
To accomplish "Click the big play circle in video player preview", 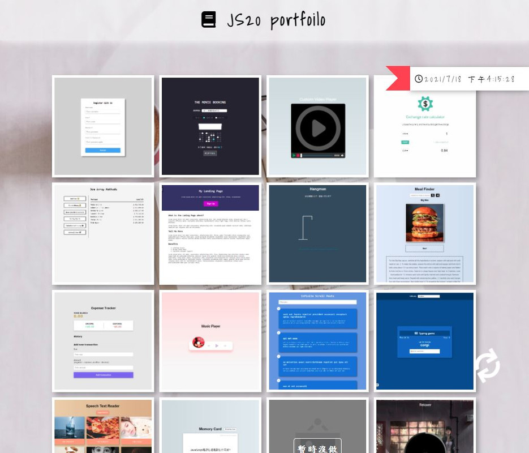I will [318, 128].
